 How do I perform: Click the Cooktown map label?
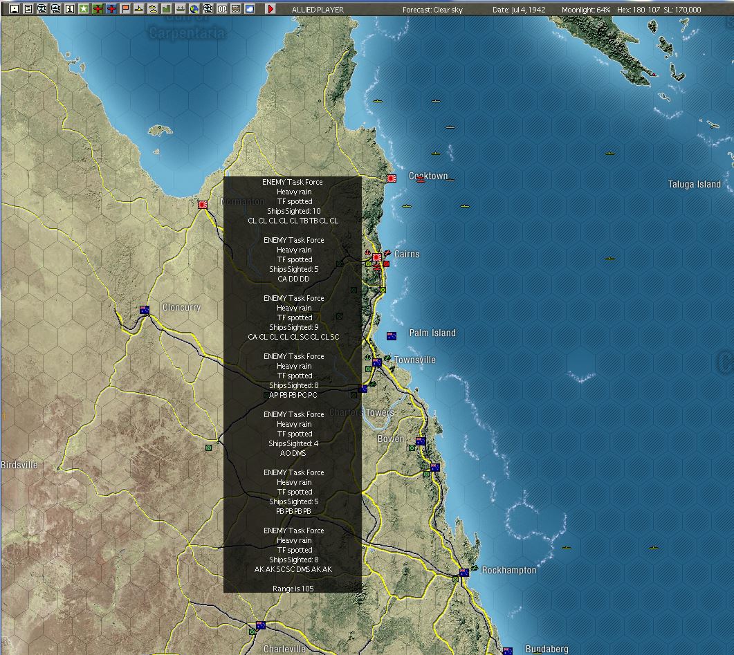coord(428,176)
